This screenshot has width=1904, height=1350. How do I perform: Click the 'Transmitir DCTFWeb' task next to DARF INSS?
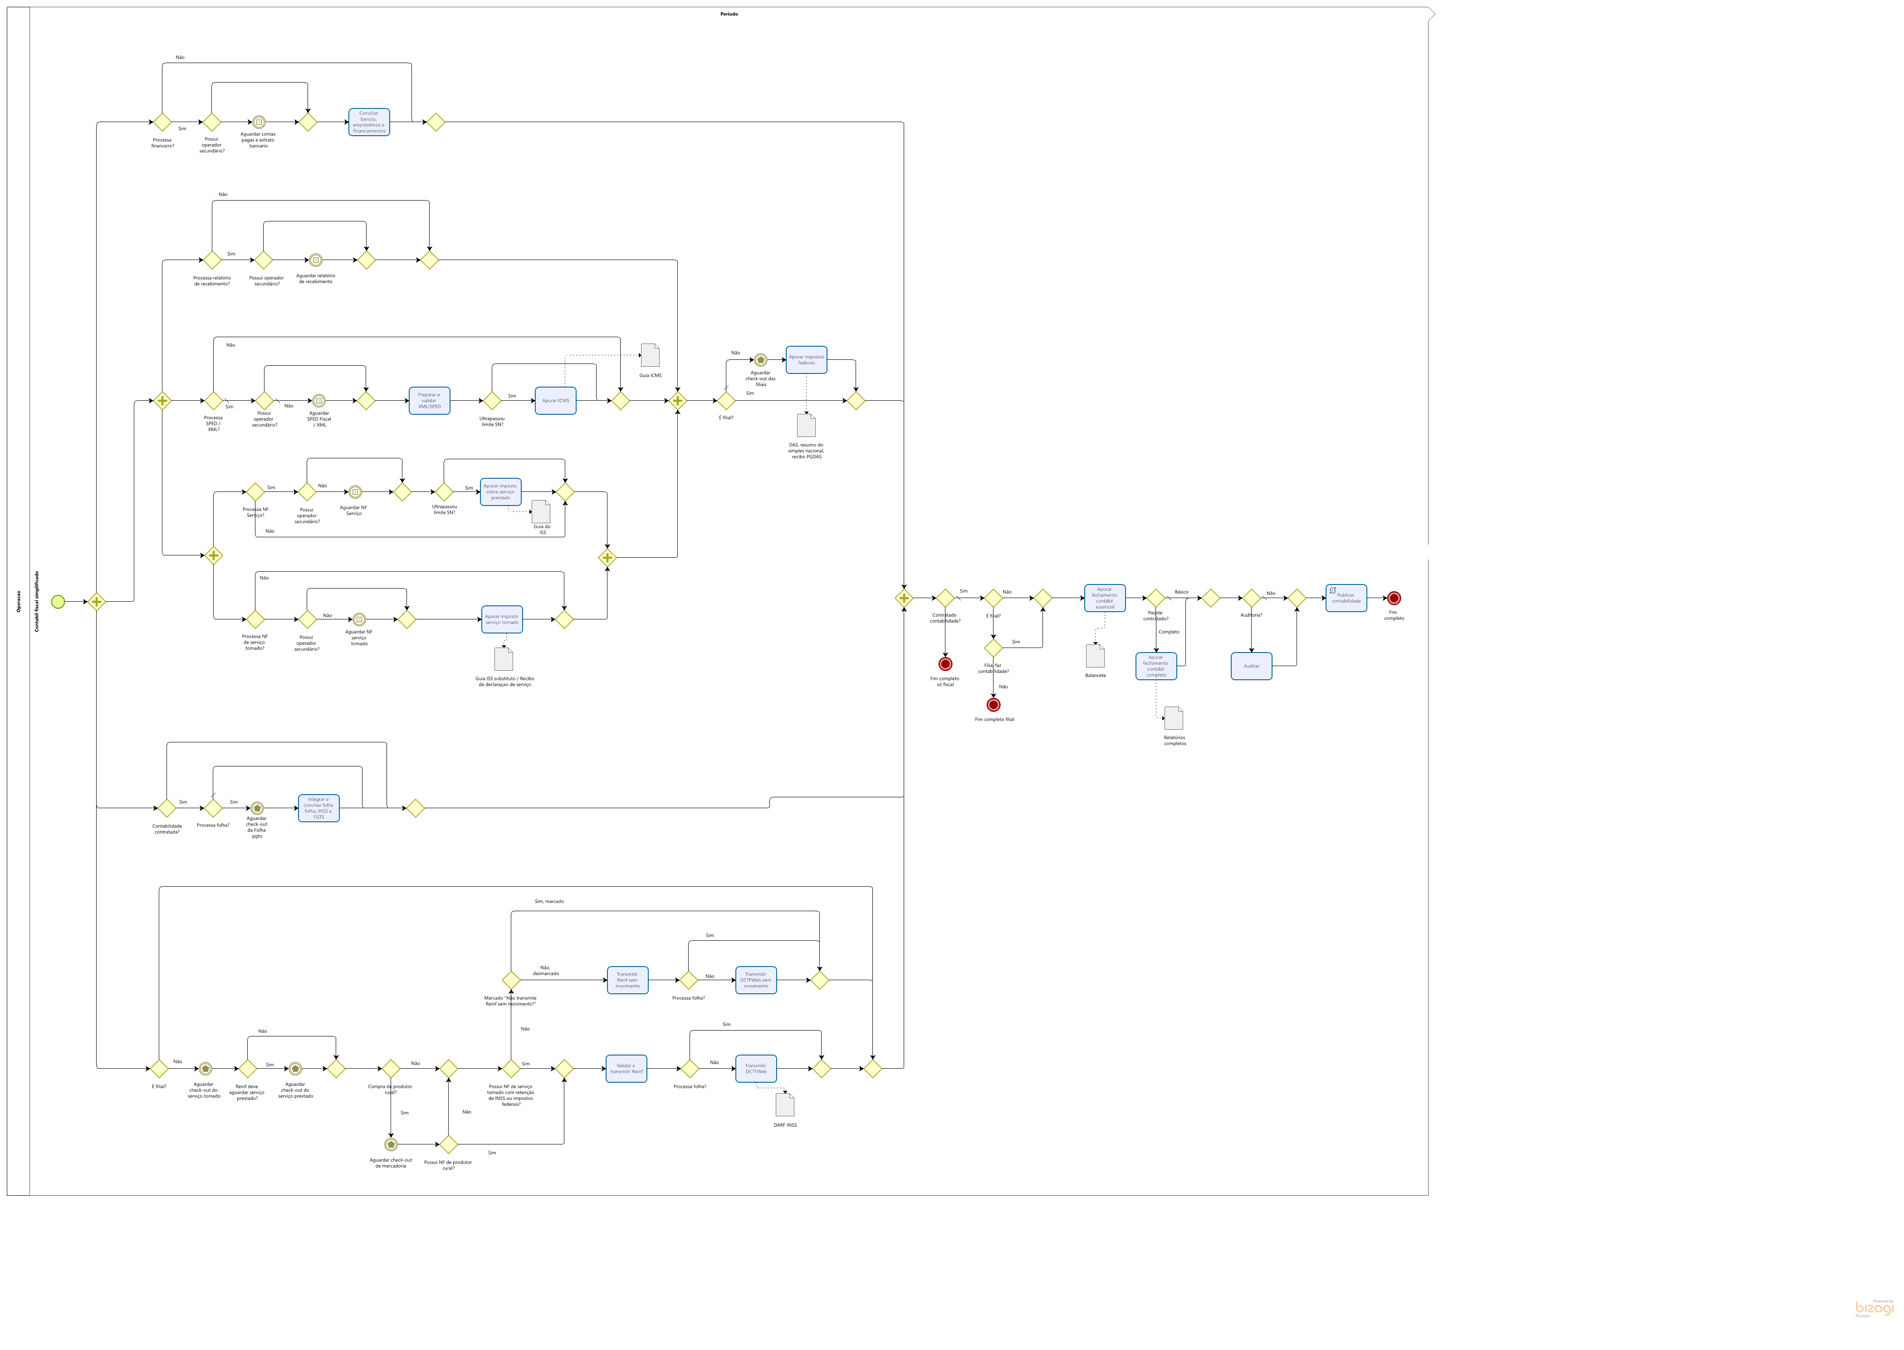click(x=755, y=1069)
